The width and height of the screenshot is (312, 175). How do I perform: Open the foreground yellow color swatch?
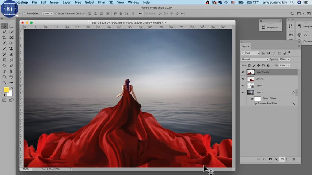click(6, 89)
